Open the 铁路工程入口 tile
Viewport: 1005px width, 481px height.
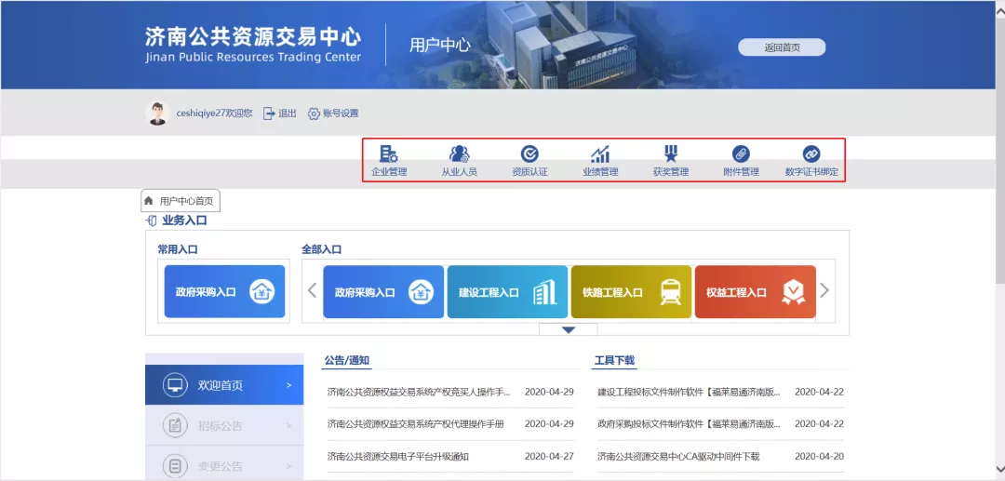631,292
